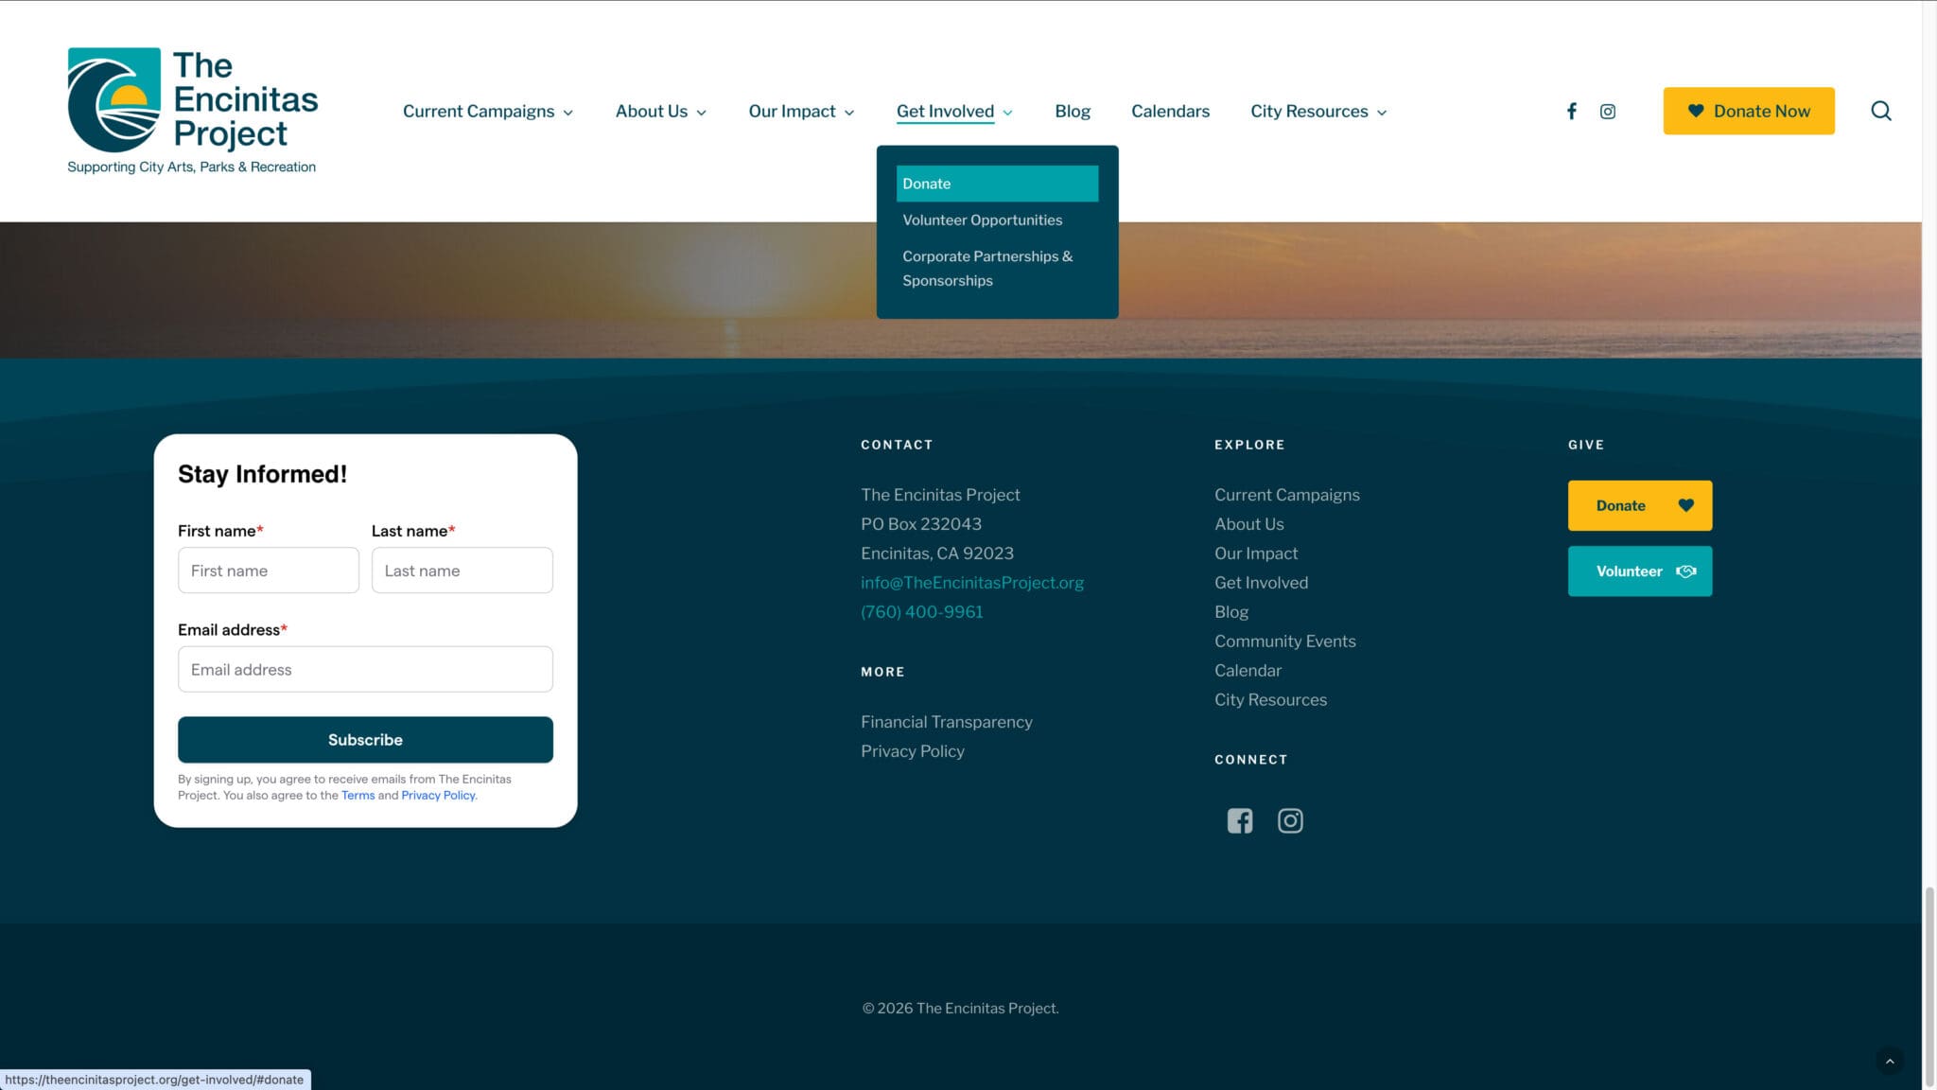Expand the Current Campaigns dropdown
The width and height of the screenshot is (1937, 1090).
[x=488, y=112]
